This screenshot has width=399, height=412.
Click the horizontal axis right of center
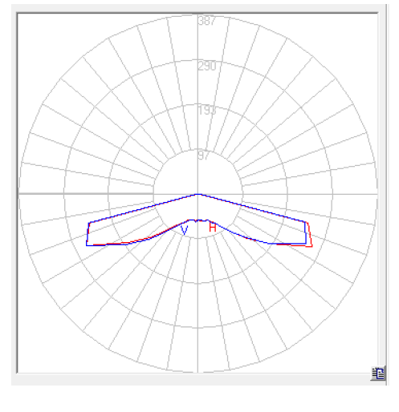click(x=287, y=194)
